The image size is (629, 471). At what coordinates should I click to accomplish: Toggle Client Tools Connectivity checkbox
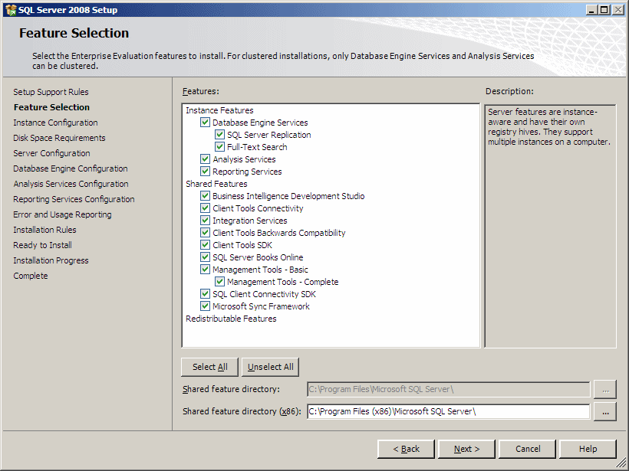tap(205, 208)
